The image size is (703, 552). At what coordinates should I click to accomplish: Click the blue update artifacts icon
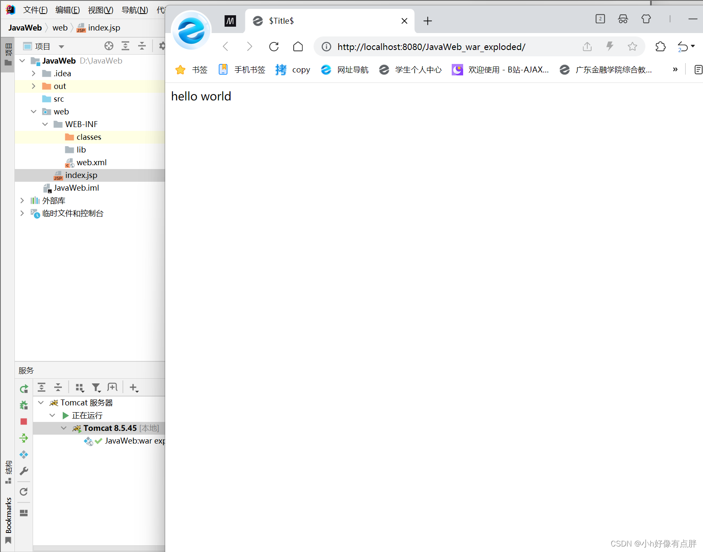(24, 455)
